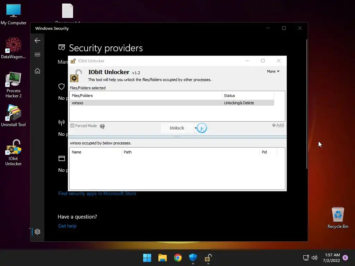Screen dimensions: 355x266
Task: Open File Explorer from the taskbar
Action: (163, 258)
